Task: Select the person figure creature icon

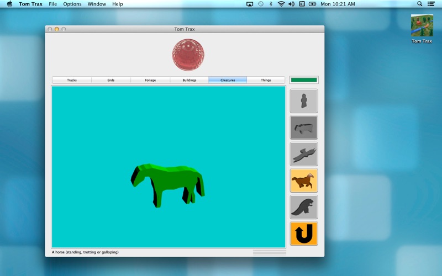Action: [304, 101]
